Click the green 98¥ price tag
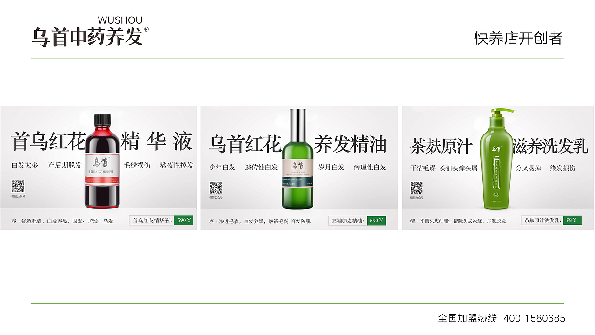595x335 pixels. coord(572,221)
